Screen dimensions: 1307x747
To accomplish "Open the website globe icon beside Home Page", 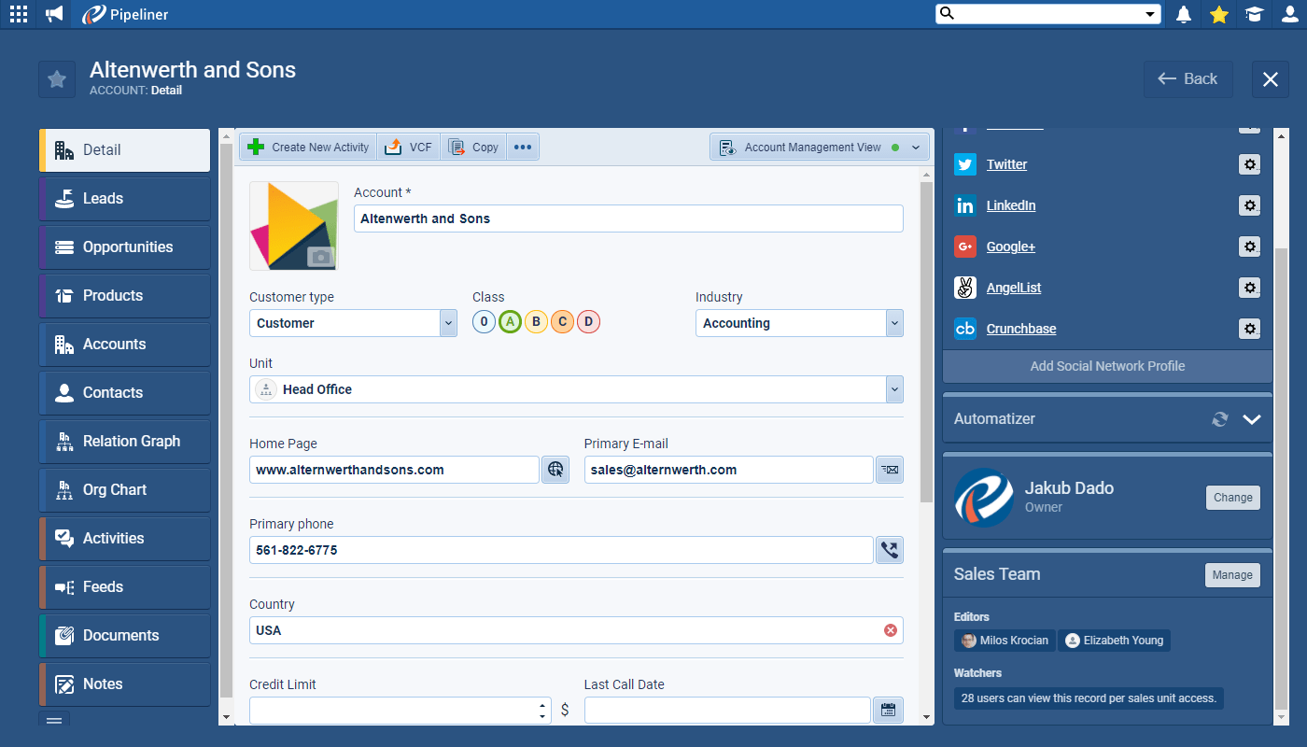I will click(555, 470).
